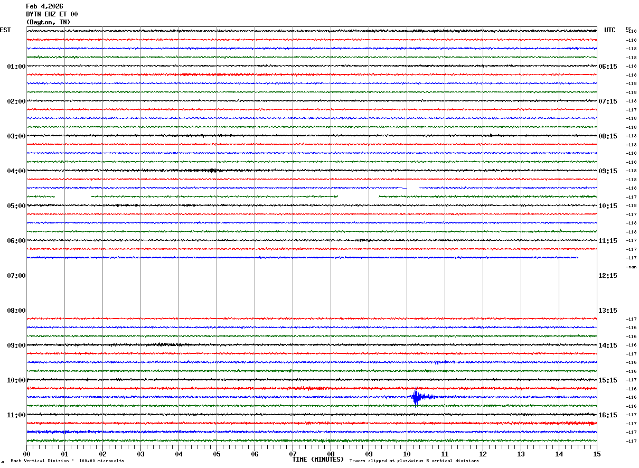
Task: Select minute tick 05 on bottom axis
Action: (217, 454)
